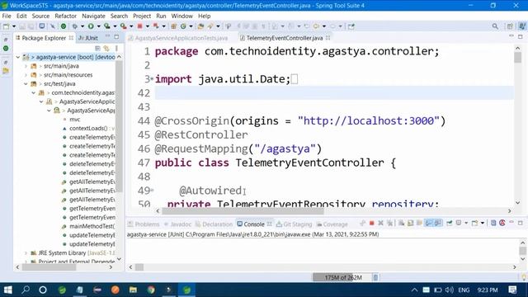Toggle Scroll Lock in the Console toolbar

[411, 223]
